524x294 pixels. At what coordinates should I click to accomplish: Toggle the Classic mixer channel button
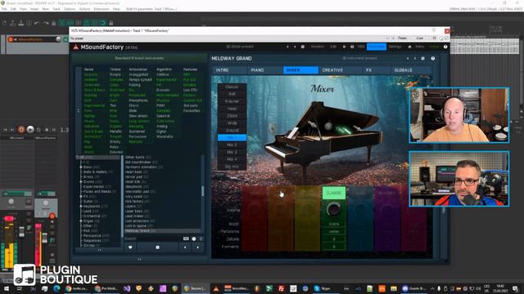(333, 193)
